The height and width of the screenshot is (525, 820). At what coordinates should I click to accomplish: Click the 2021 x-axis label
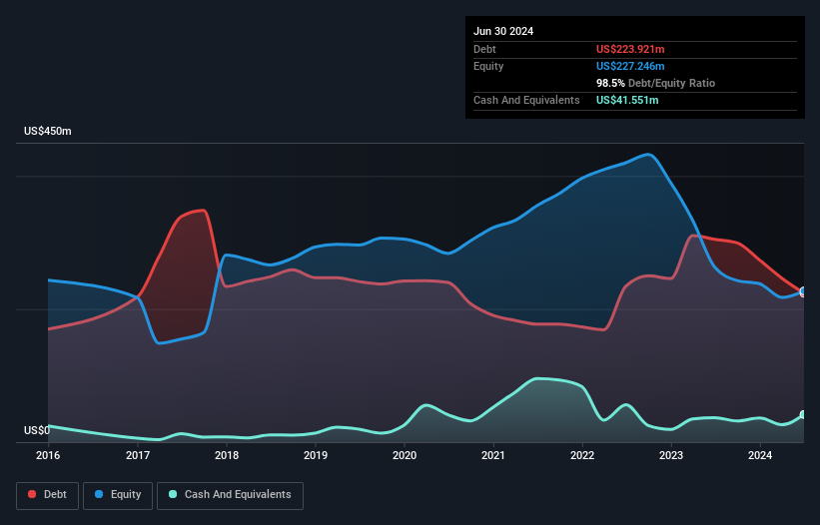493,455
